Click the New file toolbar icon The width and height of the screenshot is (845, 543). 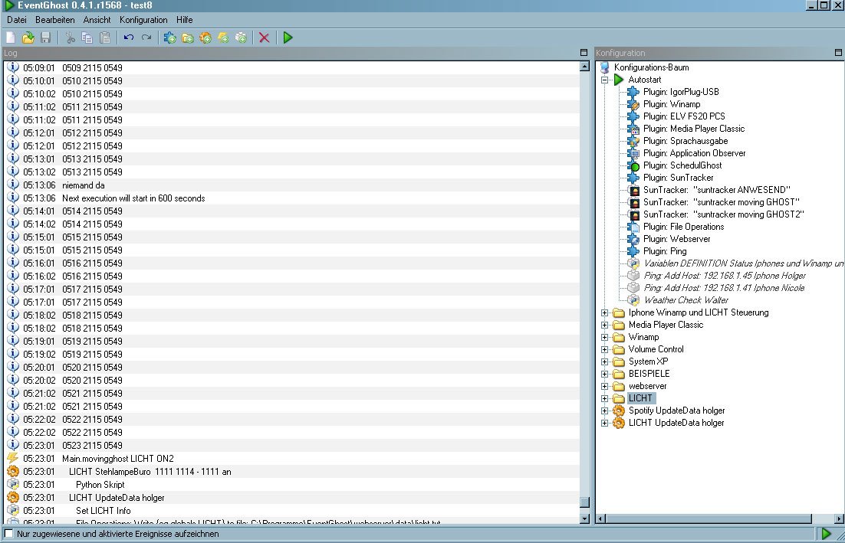(x=11, y=38)
